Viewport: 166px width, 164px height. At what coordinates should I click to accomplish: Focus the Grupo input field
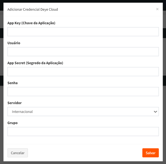tap(83, 132)
